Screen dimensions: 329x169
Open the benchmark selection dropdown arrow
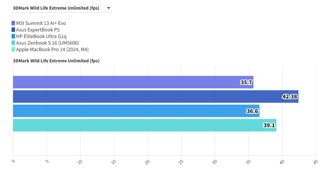109,8
